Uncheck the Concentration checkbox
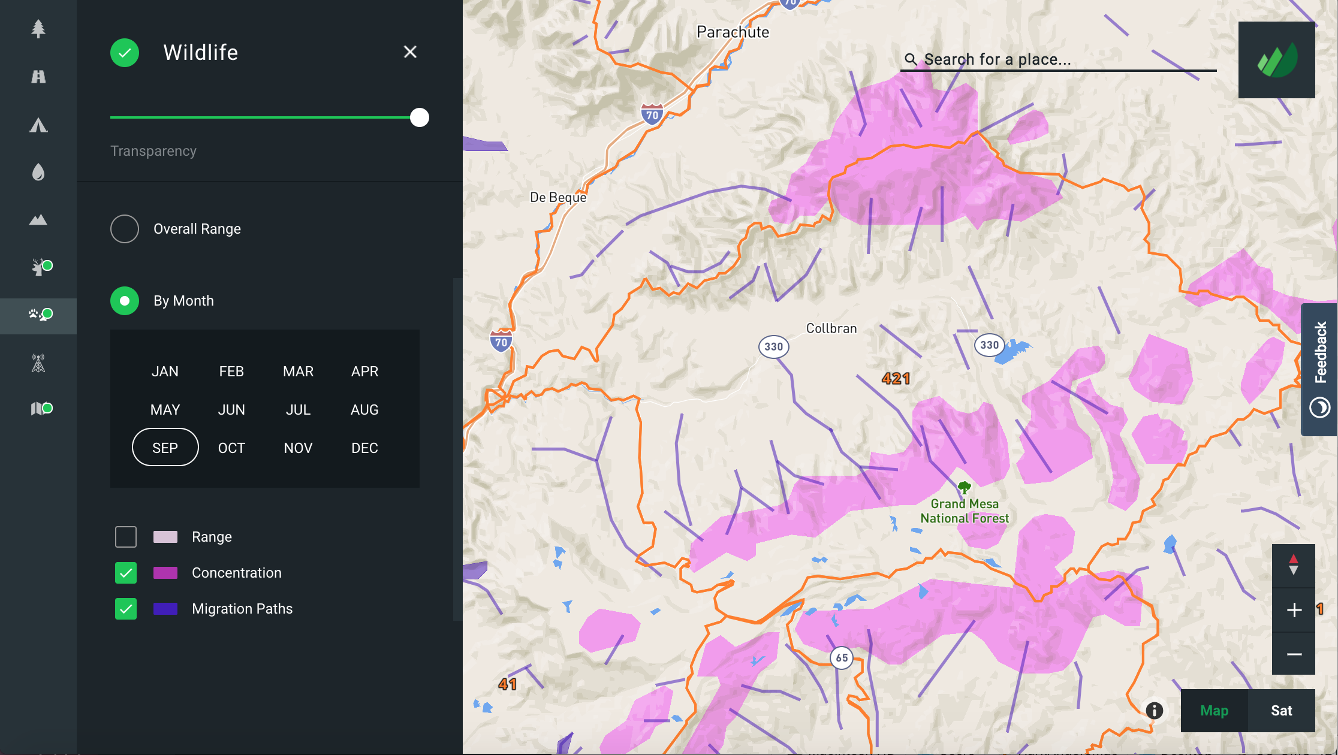Image resolution: width=1338 pixels, height=755 pixels. click(126, 573)
